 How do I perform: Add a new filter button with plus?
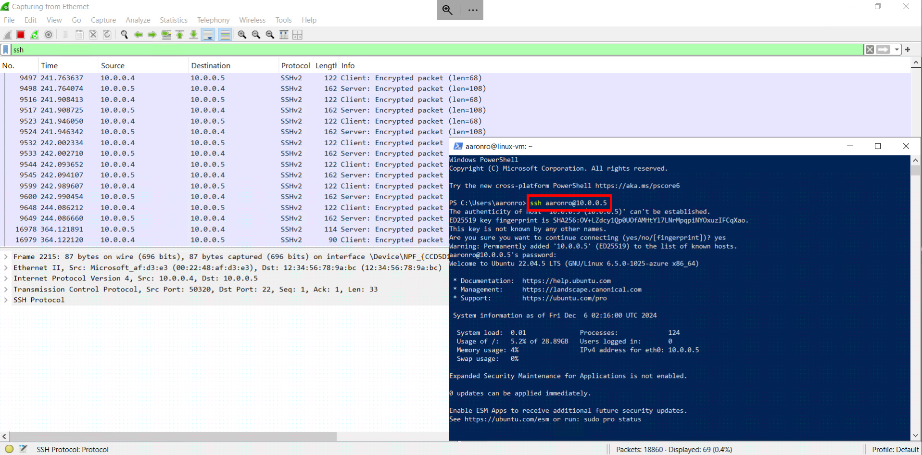pos(908,50)
